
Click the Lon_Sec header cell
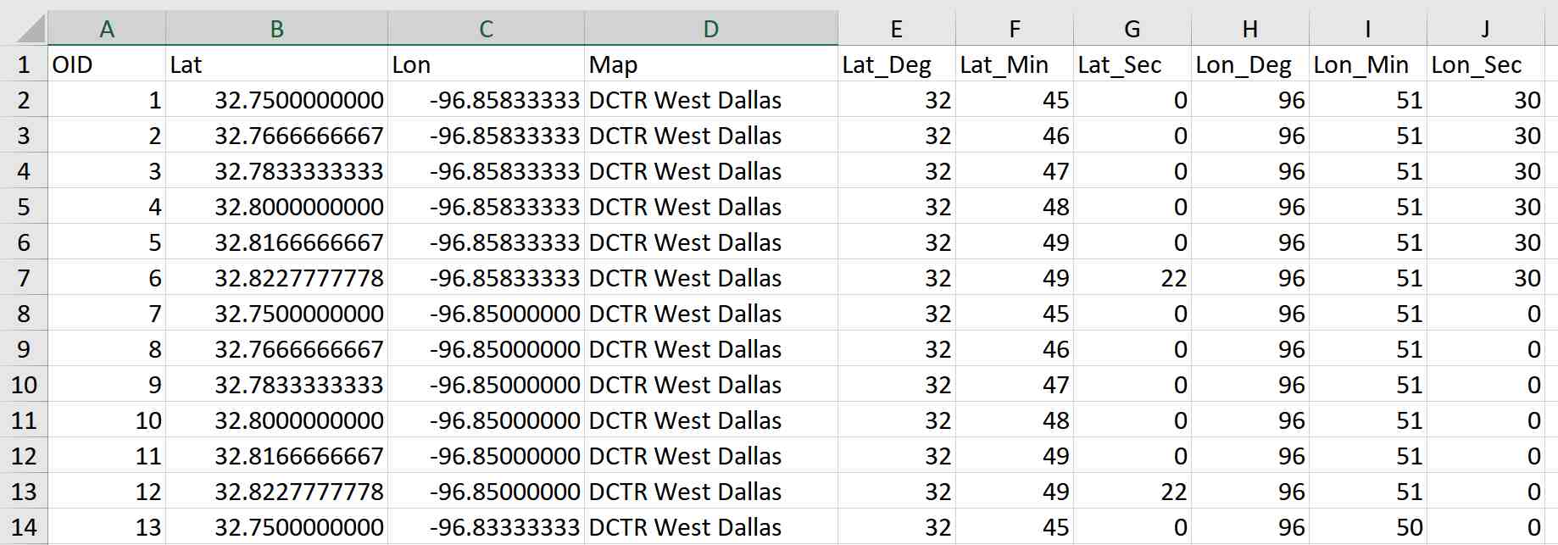1485,64
